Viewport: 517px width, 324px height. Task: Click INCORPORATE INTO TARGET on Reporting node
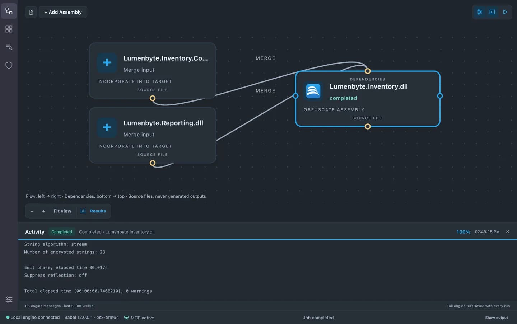coord(135,146)
